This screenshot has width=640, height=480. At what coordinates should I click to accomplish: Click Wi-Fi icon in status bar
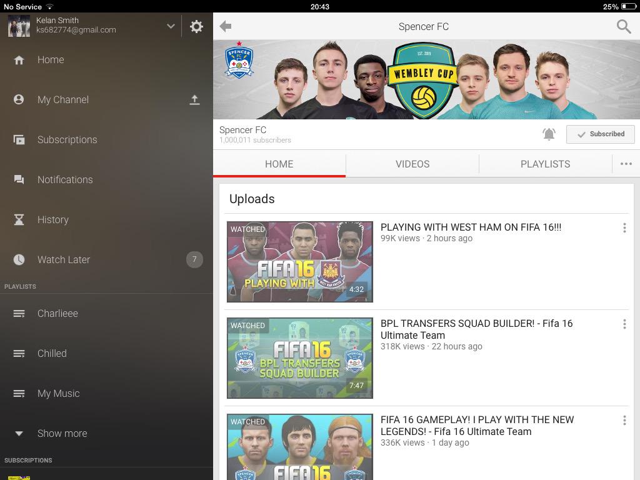click(x=49, y=6)
